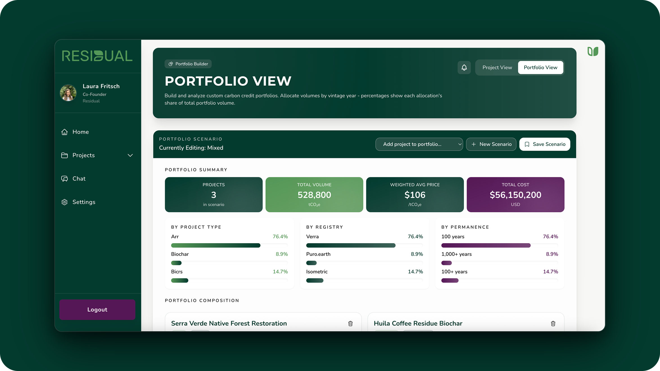
Task: Open Chat in sidebar
Action: (79, 178)
